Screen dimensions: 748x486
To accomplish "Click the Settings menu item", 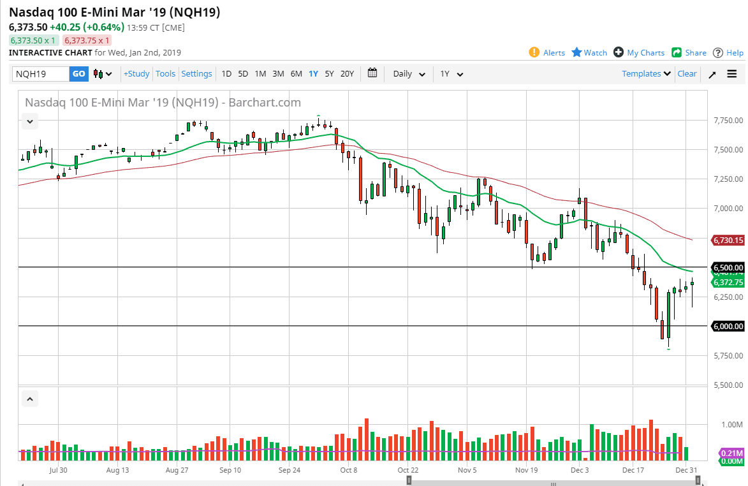I will (196, 73).
